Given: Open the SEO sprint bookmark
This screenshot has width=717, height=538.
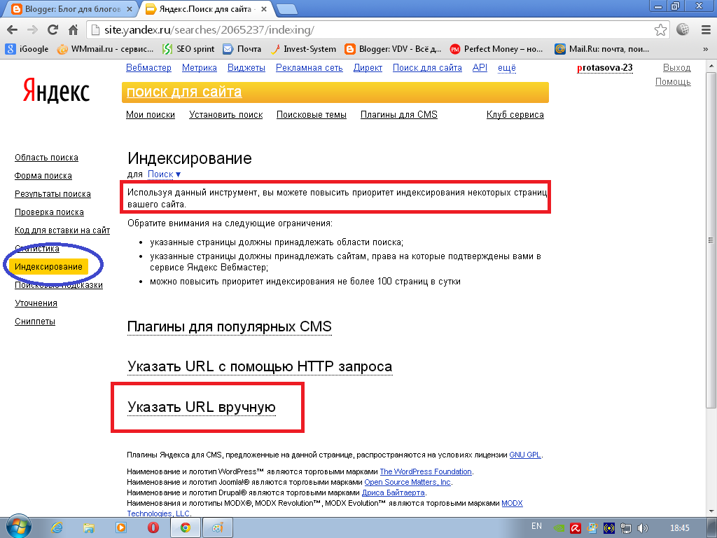Looking at the screenshot, I should [188, 49].
